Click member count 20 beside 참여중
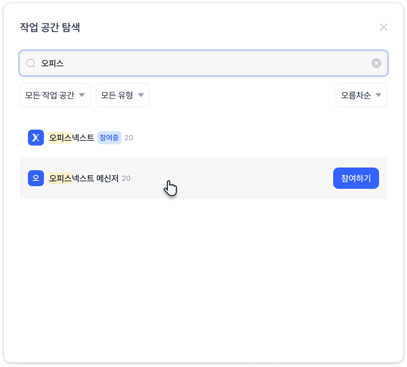Image resolution: width=407 pixels, height=367 pixels. [129, 138]
